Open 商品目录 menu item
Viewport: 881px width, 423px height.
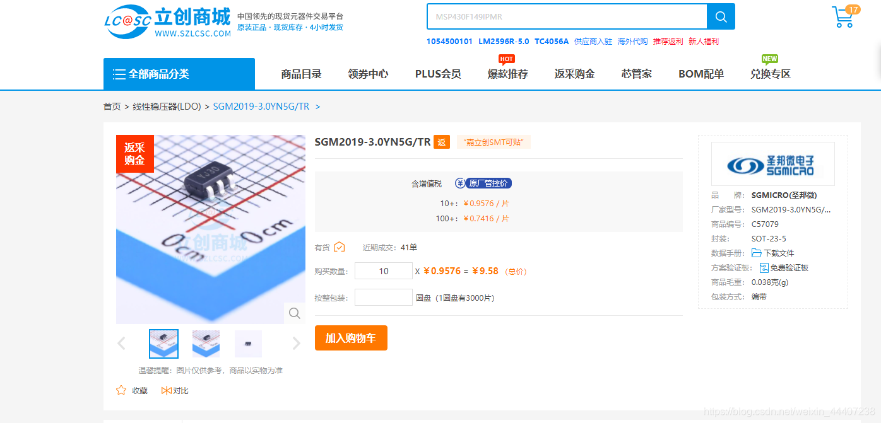click(x=301, y=74)
